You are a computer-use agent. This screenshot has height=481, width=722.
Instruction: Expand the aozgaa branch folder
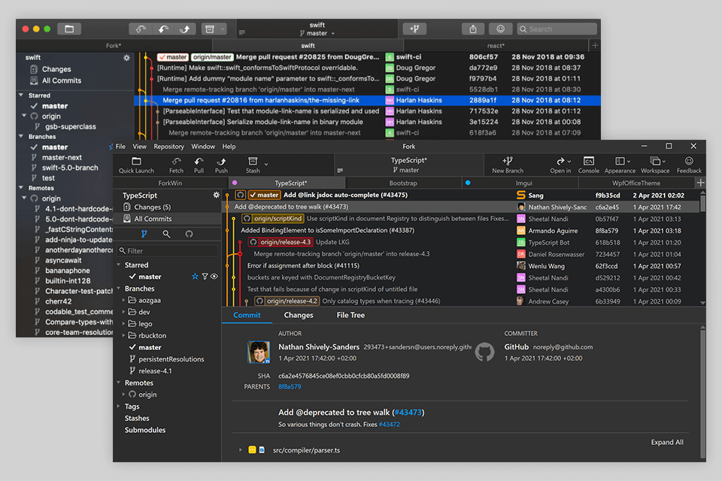coord(123,300)
